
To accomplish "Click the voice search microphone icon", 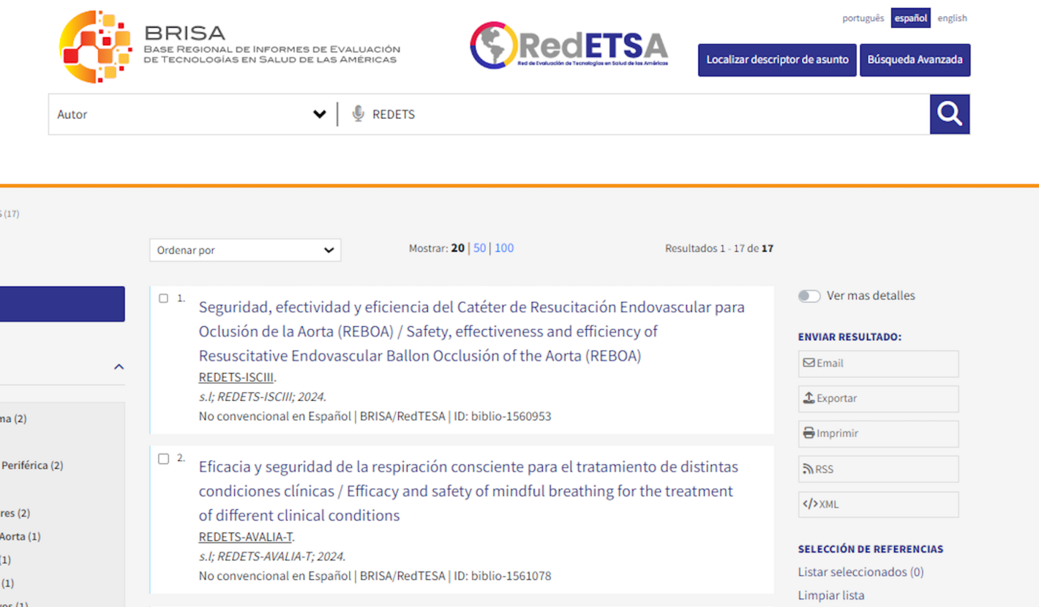I will 359,114.
